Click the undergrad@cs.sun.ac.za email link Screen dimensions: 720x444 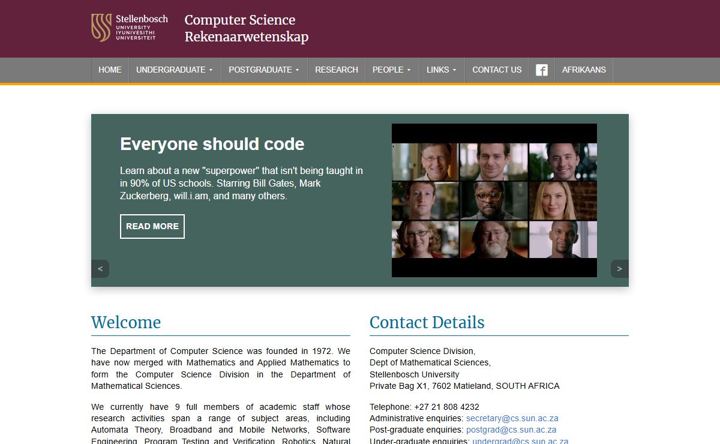coord(520,441)
